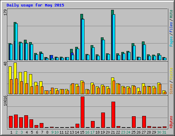Click day label 19 on x-axis
Screen dimensions: 175x136
[x=103, y=132]
